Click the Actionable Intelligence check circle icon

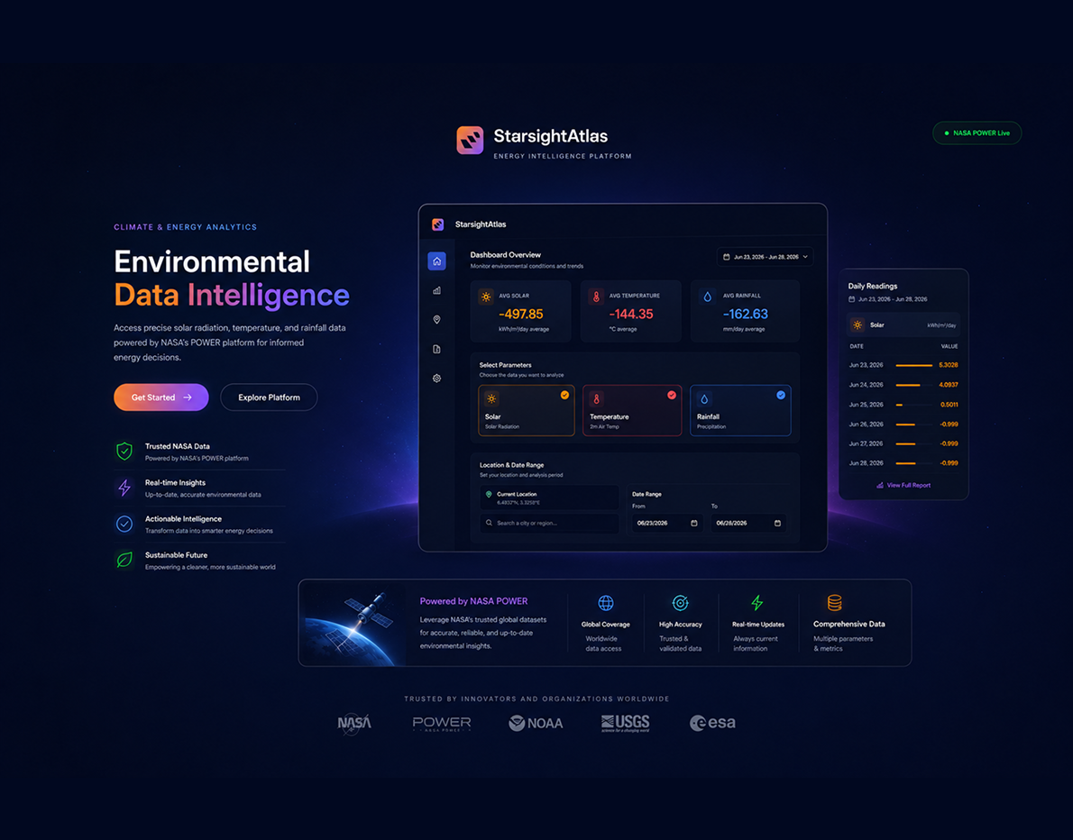click(124, 524)
